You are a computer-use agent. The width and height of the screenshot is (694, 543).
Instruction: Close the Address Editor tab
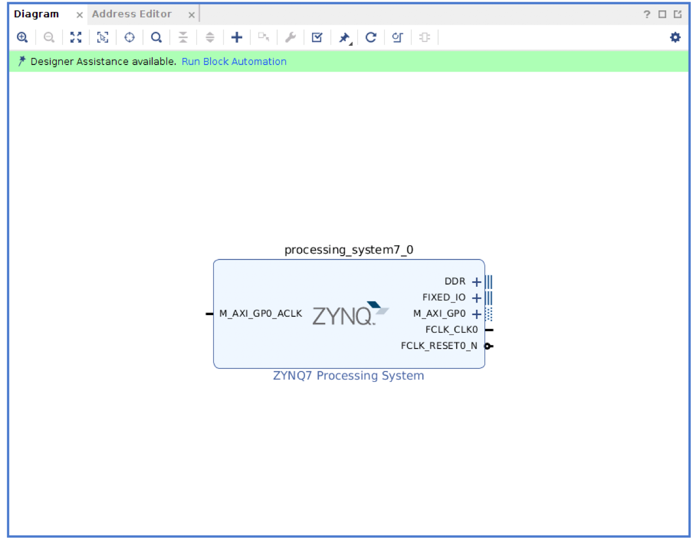click(x=192, y=15)
